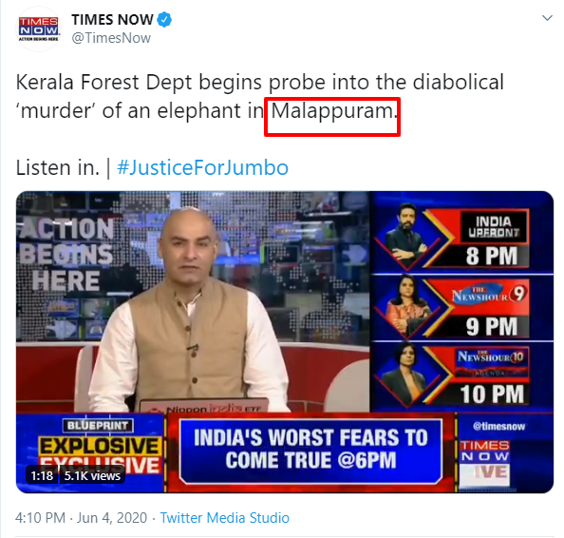Click the Times Now Live logo in video
This screenshot has height=538, width=564.
(484, 464)
